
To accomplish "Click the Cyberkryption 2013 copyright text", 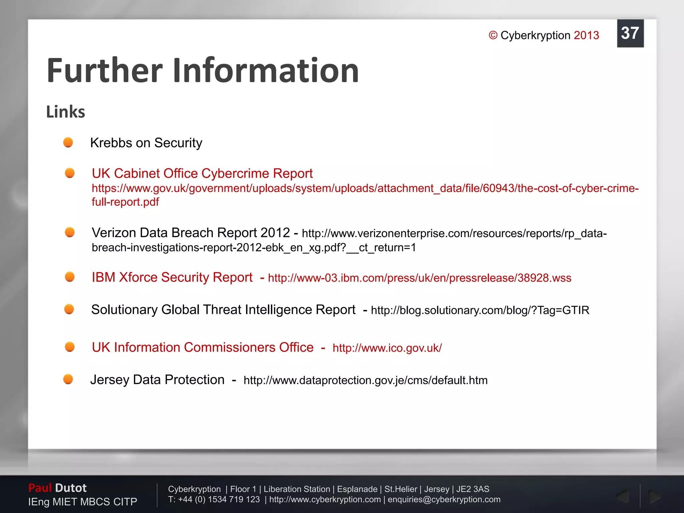I will [544, 35].
